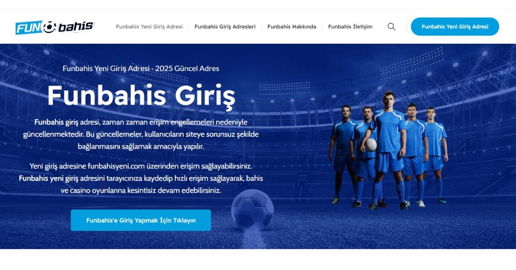Image resolution: width=516 pixels, height=270 pixels.
Task: Click the center player holding the ball
Action: click(x=388, y=150)
